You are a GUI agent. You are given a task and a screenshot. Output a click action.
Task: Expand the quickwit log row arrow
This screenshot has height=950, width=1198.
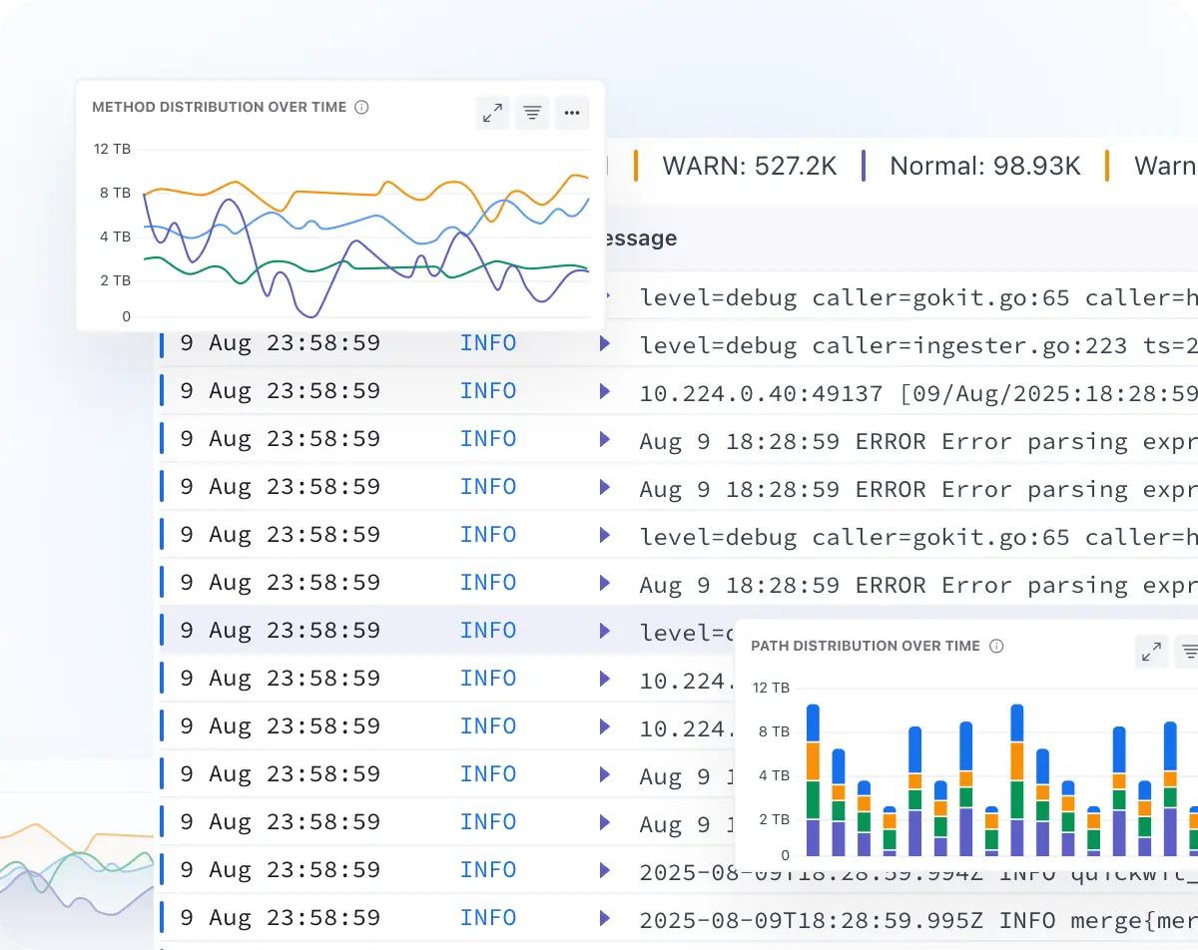604,871
